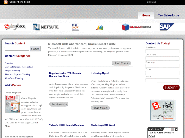Click the First Name input field
This screenshot has height=138, width=185.
pos(162,51)
